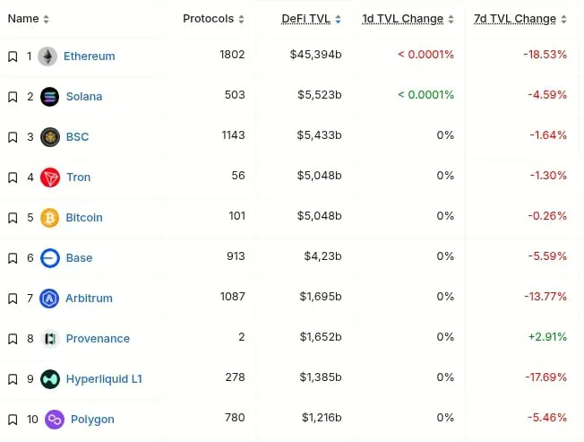
Task: Click the BSC chain logo icon
Action: pyautogui.click(x=50, y=136)
